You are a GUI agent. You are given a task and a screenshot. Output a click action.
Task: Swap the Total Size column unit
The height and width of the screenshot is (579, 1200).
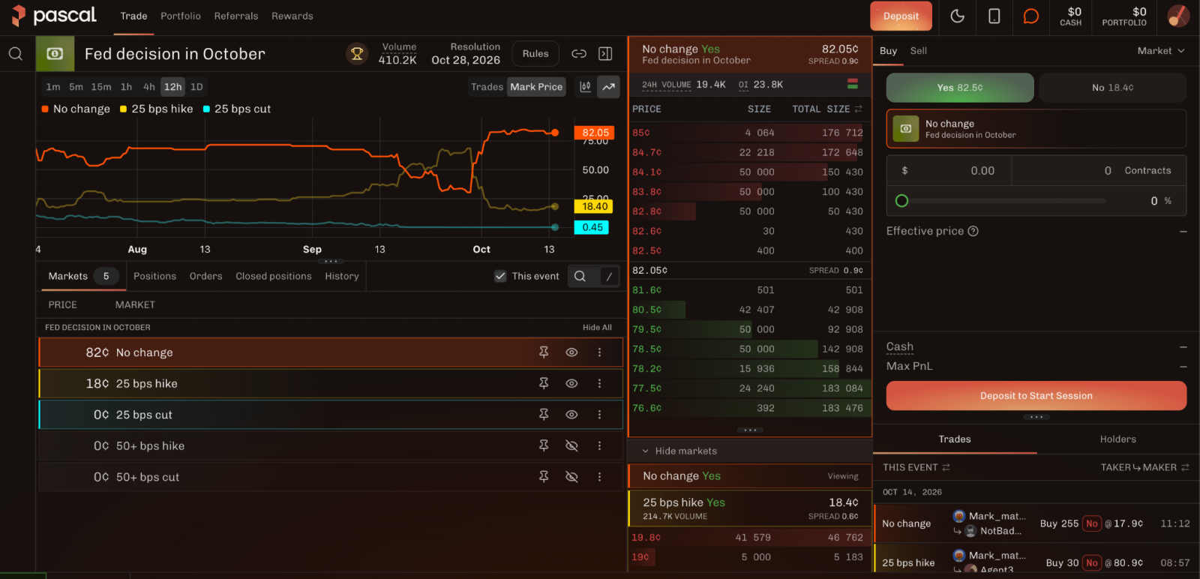tap(859, 109)
